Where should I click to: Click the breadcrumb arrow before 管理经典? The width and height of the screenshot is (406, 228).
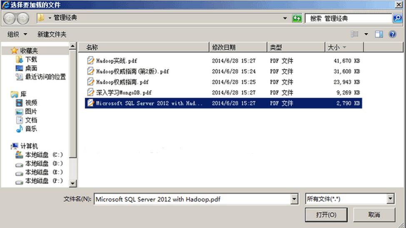point(50,18)
